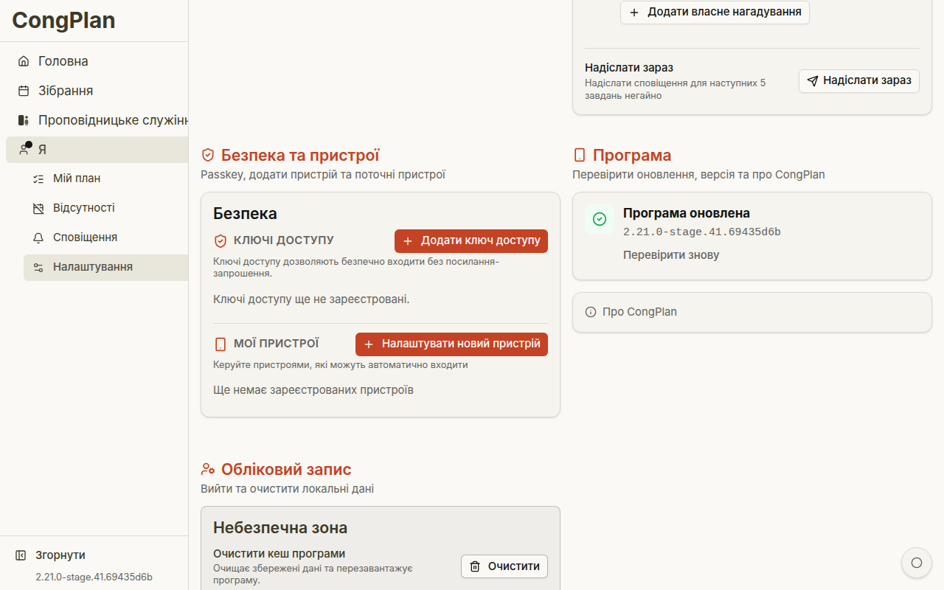
Task: Click the trash icon in Очистити button
Action: coord(475,566)
